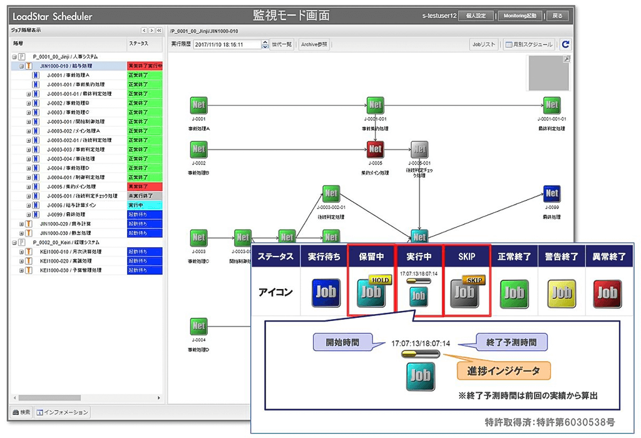641x438 pixels.
Task: Click the horizontal scrollbar in tree panel
Action: tap(49, 397)
